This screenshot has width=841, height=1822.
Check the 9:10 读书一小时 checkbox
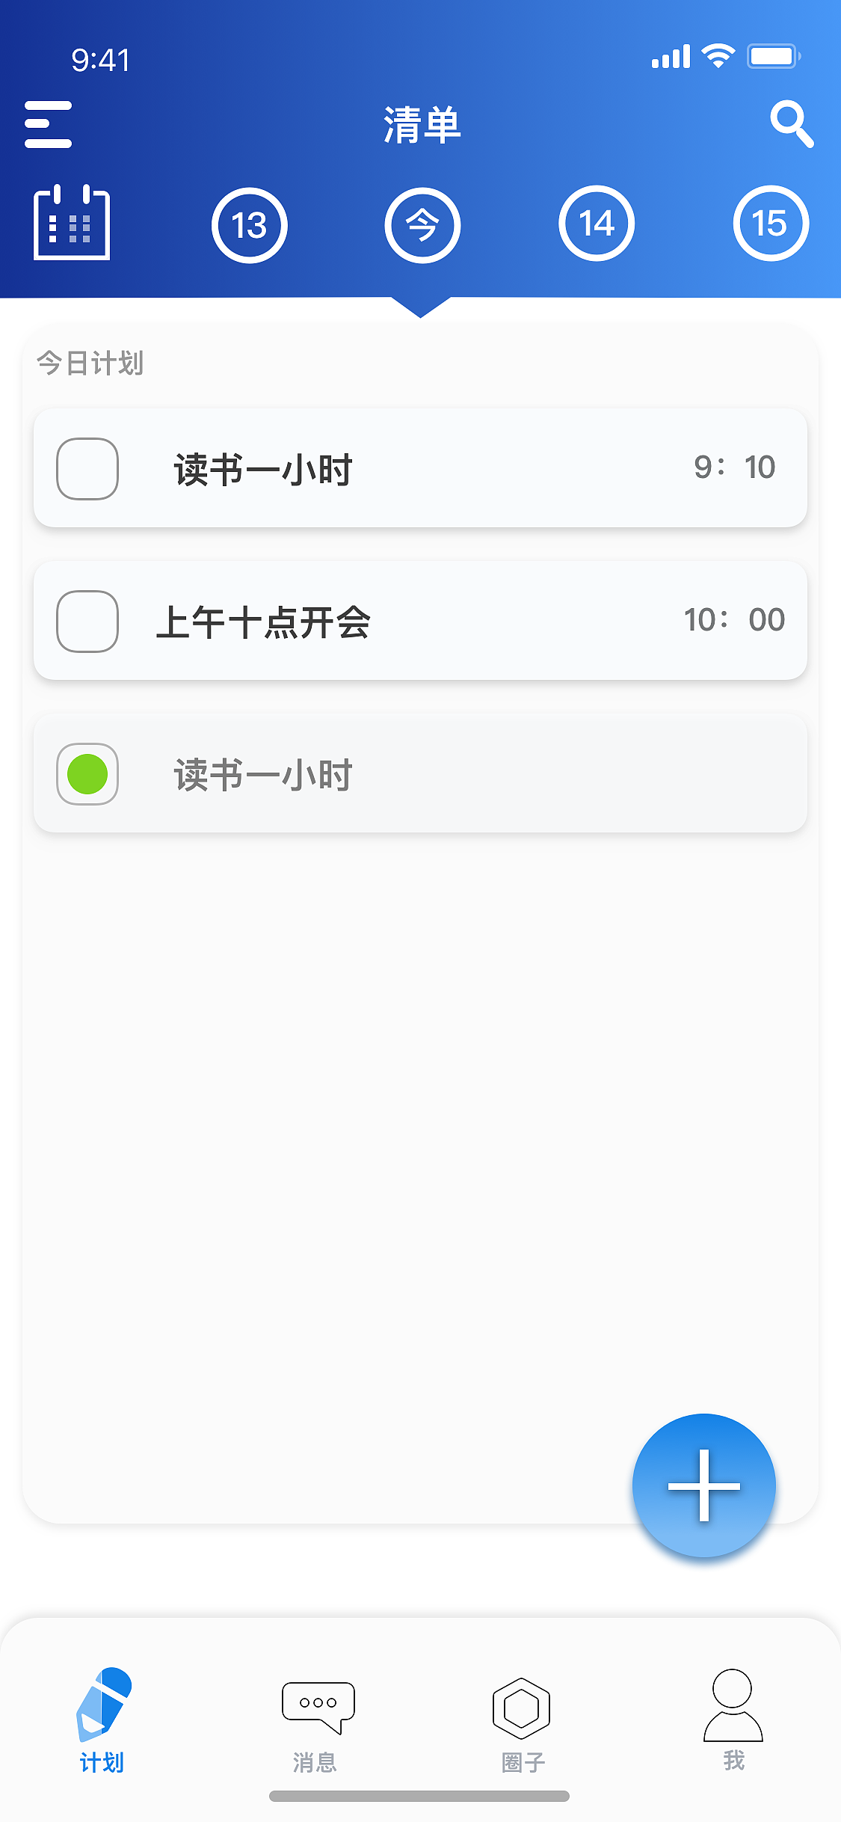point(87,469)
